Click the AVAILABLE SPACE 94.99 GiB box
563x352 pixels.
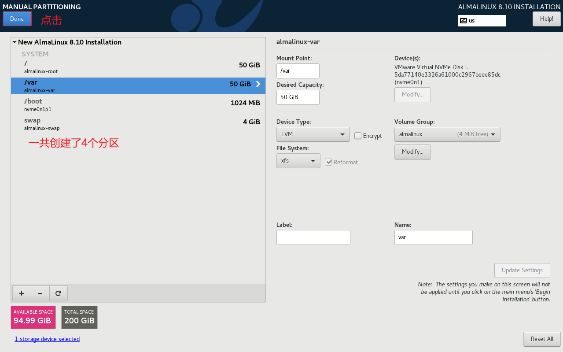click(33, 317)
